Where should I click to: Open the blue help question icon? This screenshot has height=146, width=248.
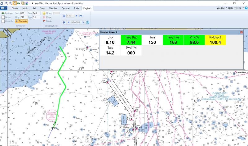pyautogui.click(x=246, y=7)
